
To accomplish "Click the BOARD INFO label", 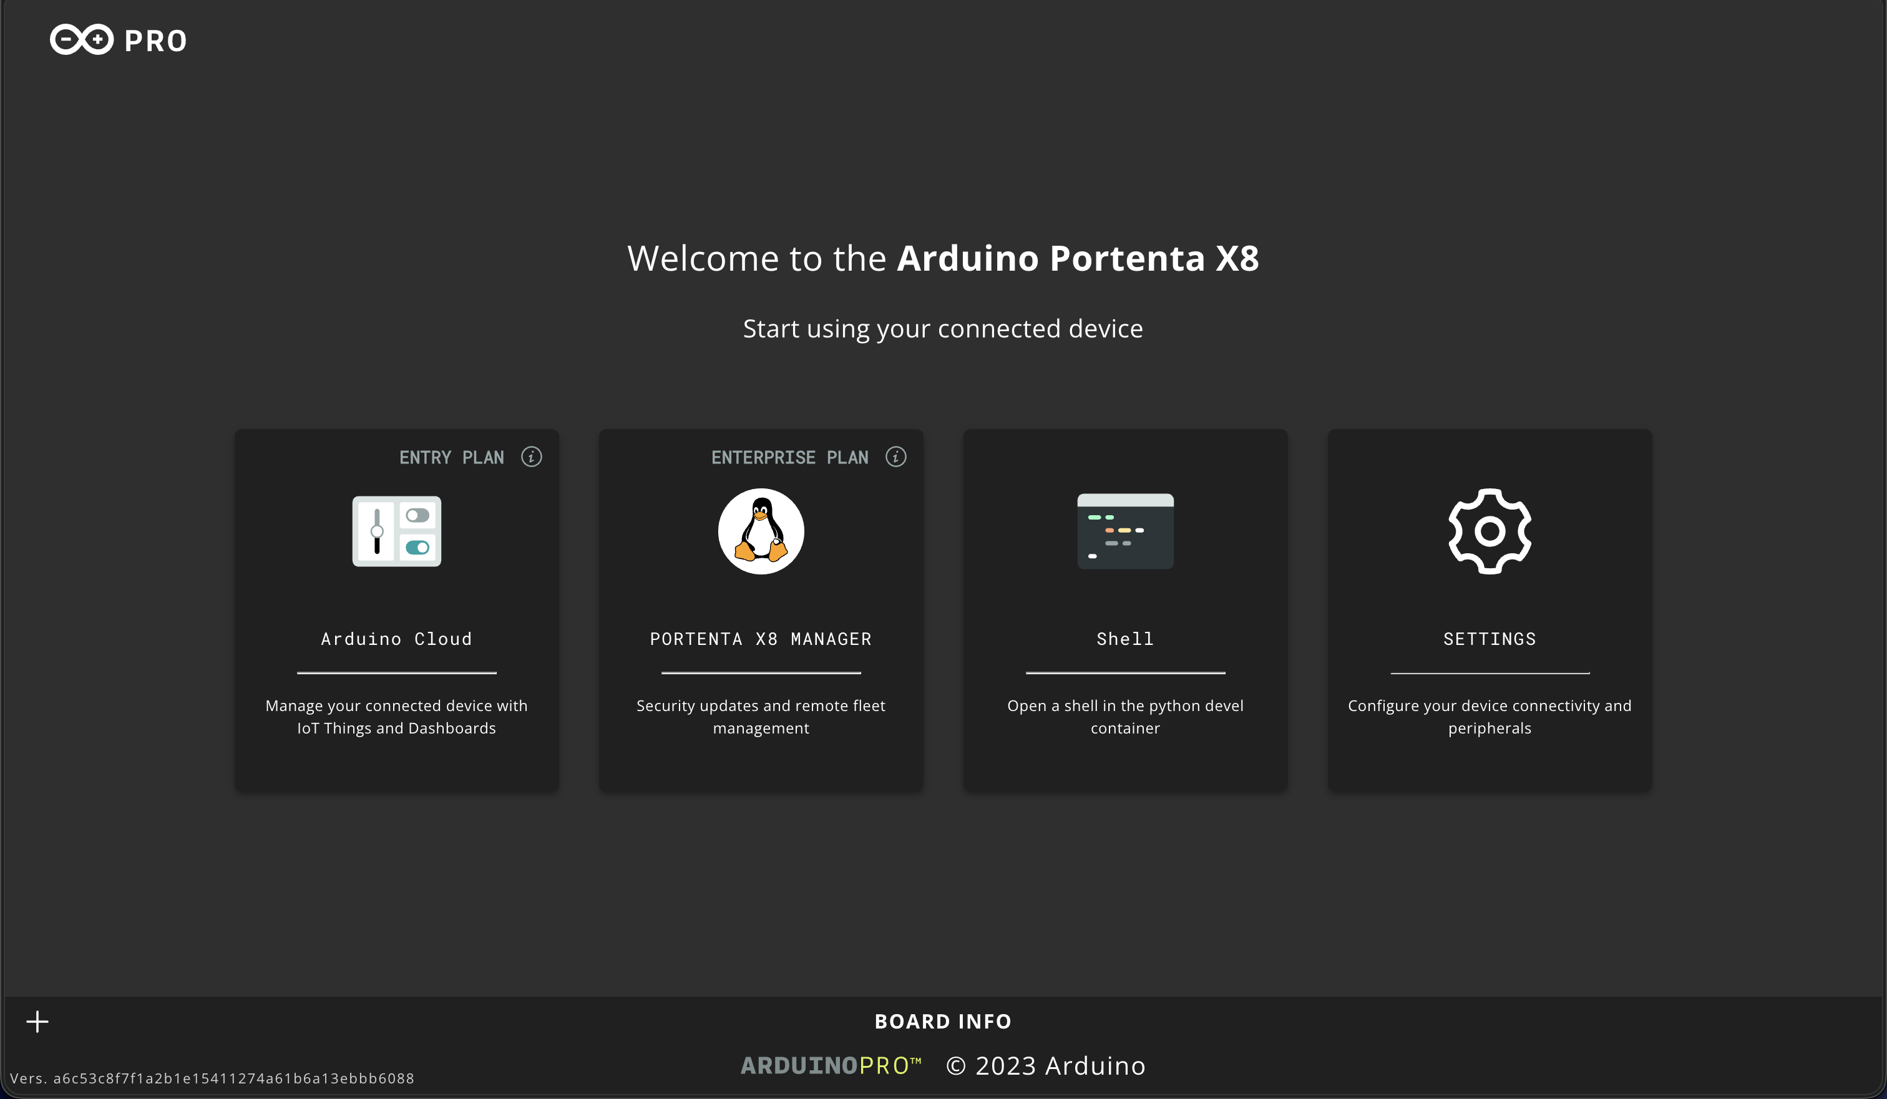I will 943,1021.
